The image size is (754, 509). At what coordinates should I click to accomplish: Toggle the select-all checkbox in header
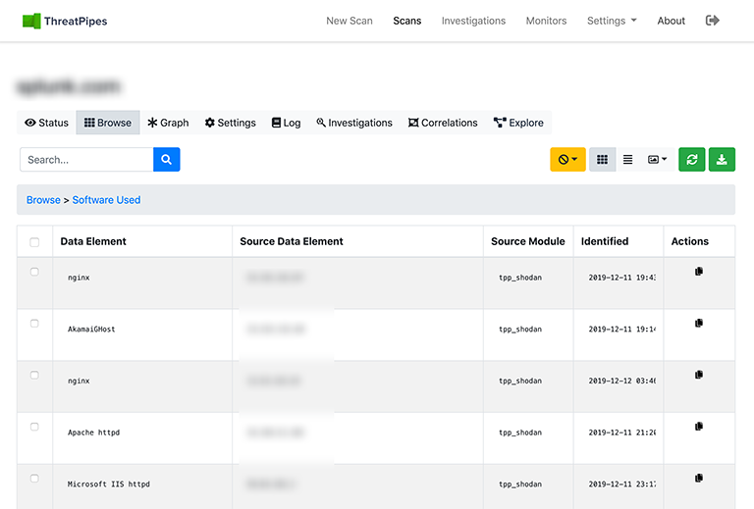pos(35,242)
